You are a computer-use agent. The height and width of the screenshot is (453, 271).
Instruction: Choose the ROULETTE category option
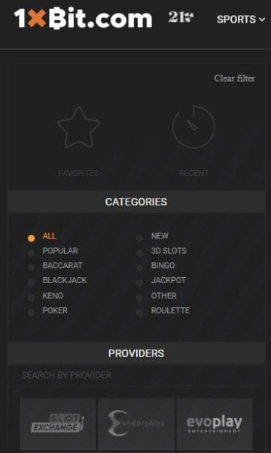pos(170,310)
